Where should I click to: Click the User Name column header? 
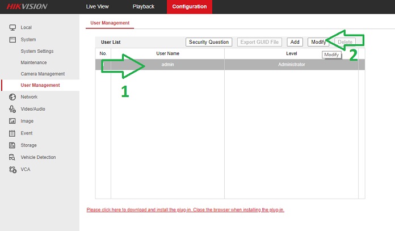(x=167, y=53)
